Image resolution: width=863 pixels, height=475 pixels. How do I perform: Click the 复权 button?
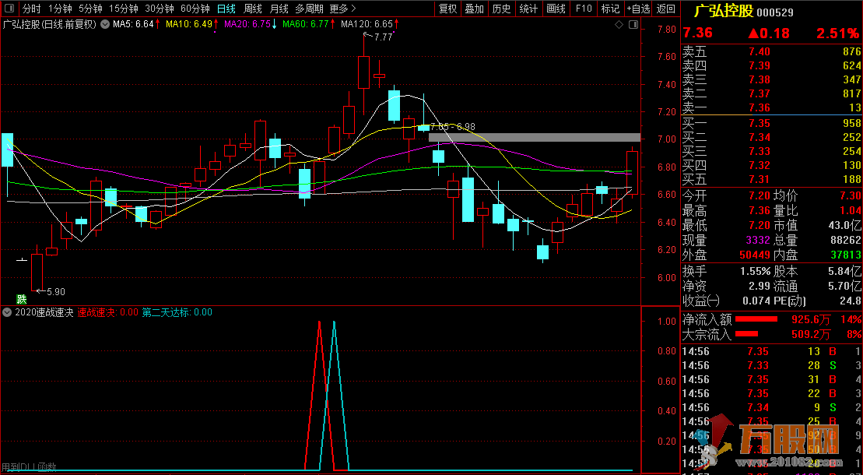[447, 9]
